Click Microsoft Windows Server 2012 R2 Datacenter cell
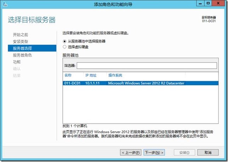 tap(146, 83)
